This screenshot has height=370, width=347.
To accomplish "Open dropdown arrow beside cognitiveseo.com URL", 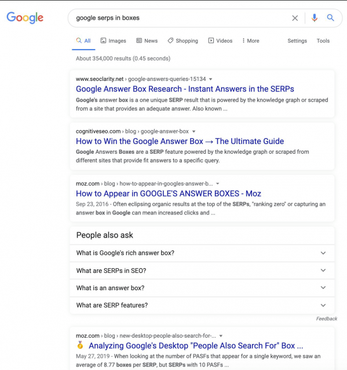I will click(x=193, y=131).
